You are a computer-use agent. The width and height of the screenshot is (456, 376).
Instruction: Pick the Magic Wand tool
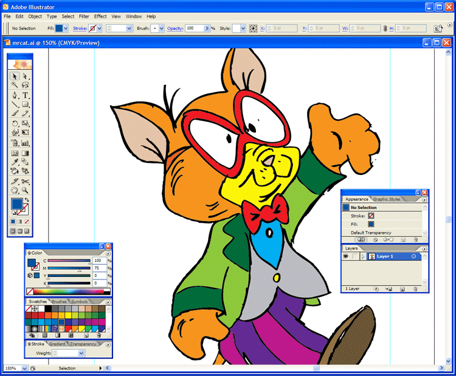point(15,86)
